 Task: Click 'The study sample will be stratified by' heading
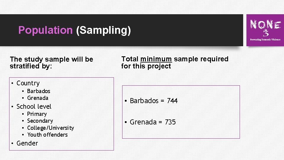(51, 63)
